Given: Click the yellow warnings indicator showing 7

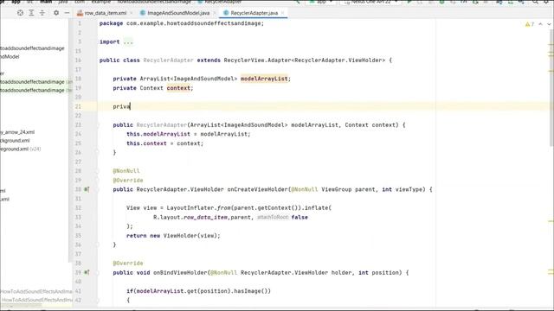Looking at the screenshot, I should pos(529,24).
